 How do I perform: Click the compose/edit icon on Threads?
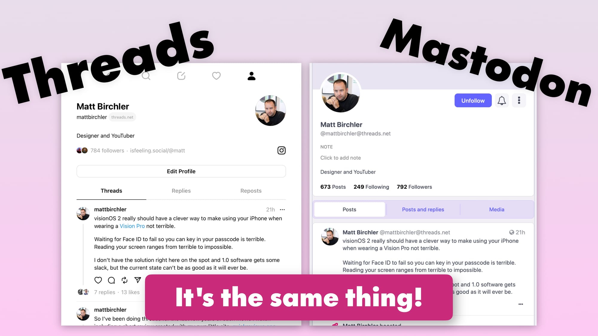point(181,76)
